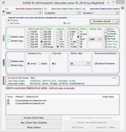Check video Stream Copy
The image size is (126, 132).
[9, 41]
